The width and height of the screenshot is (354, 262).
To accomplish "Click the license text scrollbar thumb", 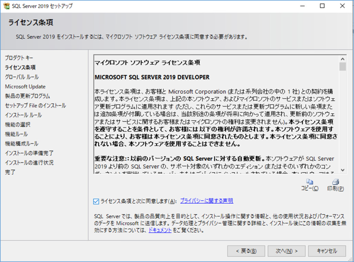I will point(343,67).
